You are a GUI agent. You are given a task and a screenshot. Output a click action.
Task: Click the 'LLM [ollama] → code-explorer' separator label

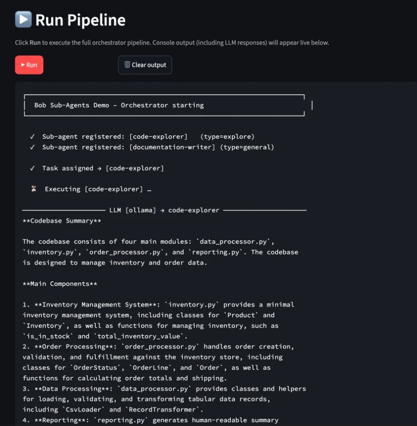164,210
